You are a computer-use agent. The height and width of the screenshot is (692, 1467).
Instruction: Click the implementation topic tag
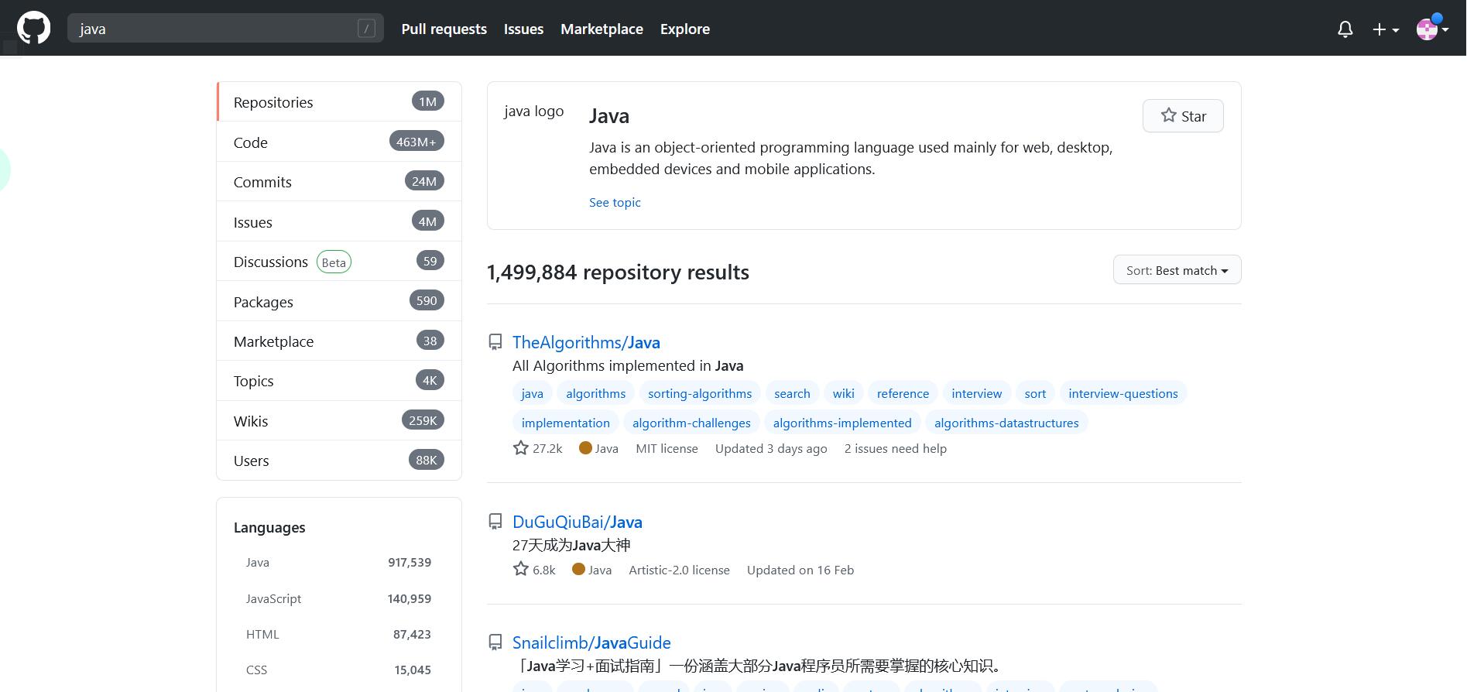click(566, 423)
